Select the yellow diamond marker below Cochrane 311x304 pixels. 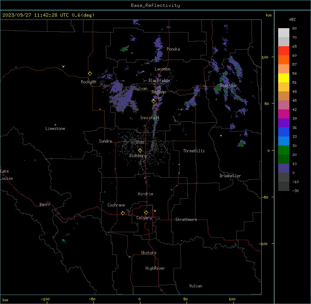coord(123,213)
